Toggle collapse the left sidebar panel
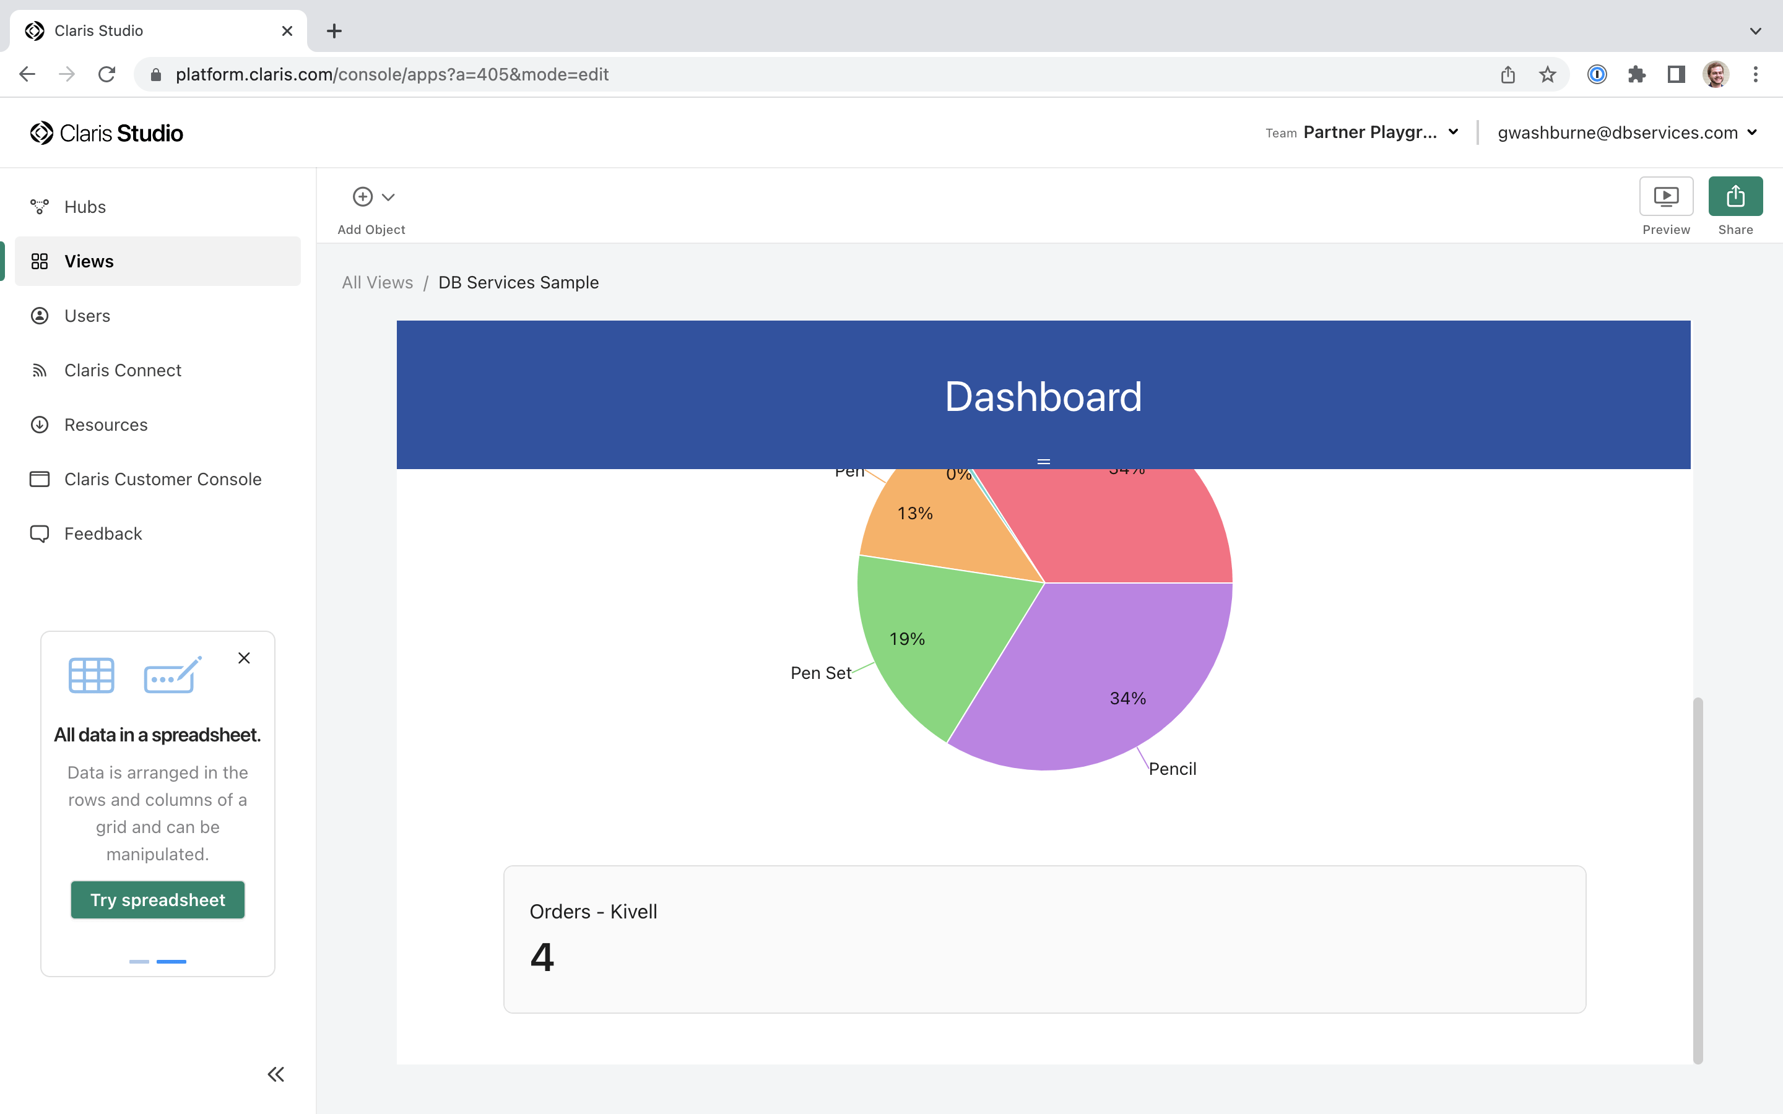This screenshot has width=1783, height=1114. click(x=276, y=1074)
